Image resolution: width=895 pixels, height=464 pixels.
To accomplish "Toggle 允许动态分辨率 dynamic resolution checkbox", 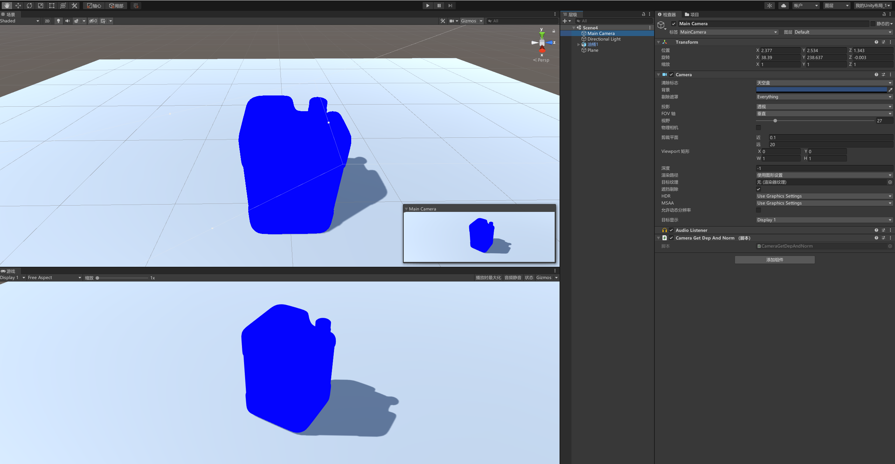I will coord(758,210).
